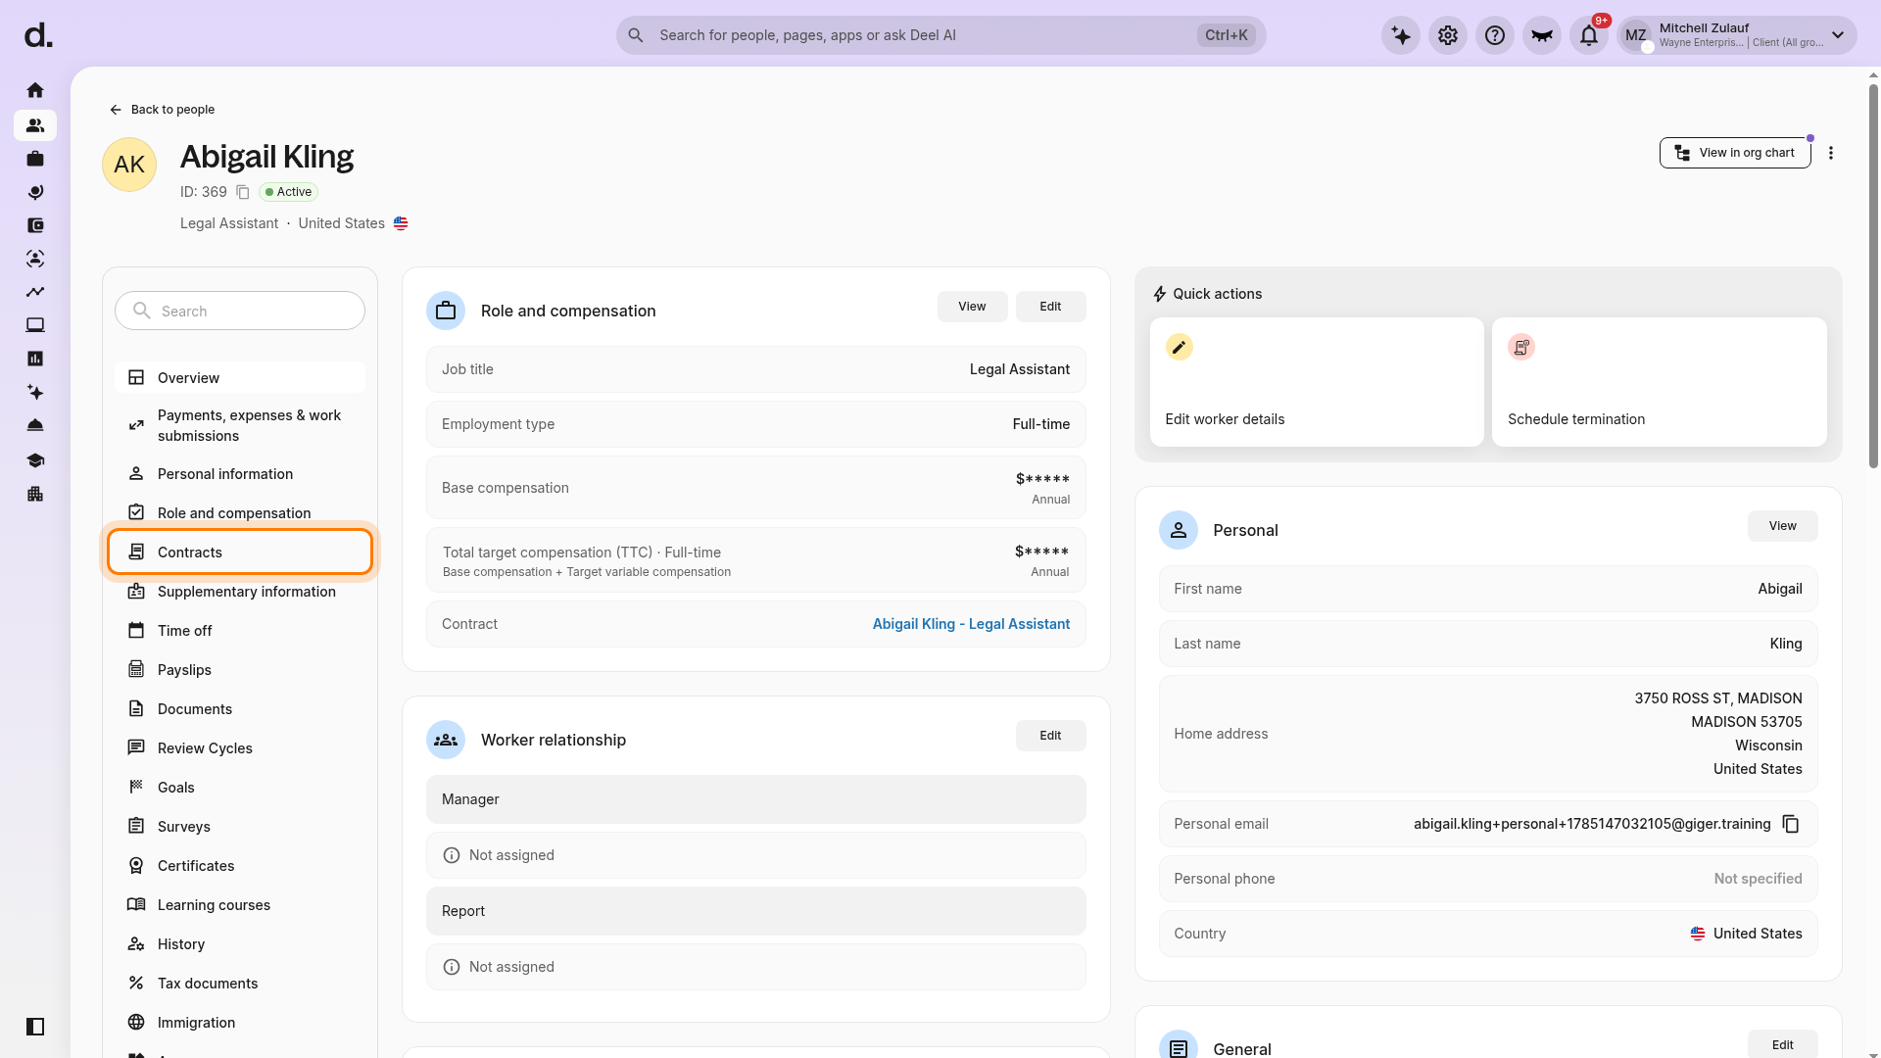Click the Active status badge

[x=289, y=192]
